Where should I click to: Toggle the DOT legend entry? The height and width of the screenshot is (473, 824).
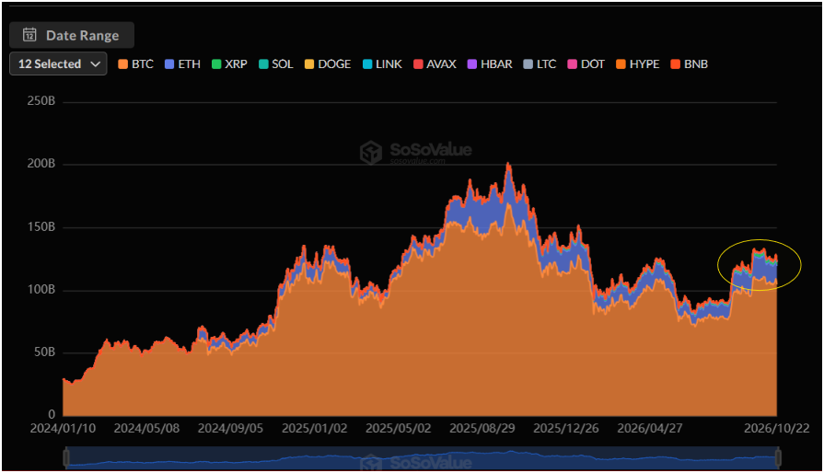click(586, 64)
